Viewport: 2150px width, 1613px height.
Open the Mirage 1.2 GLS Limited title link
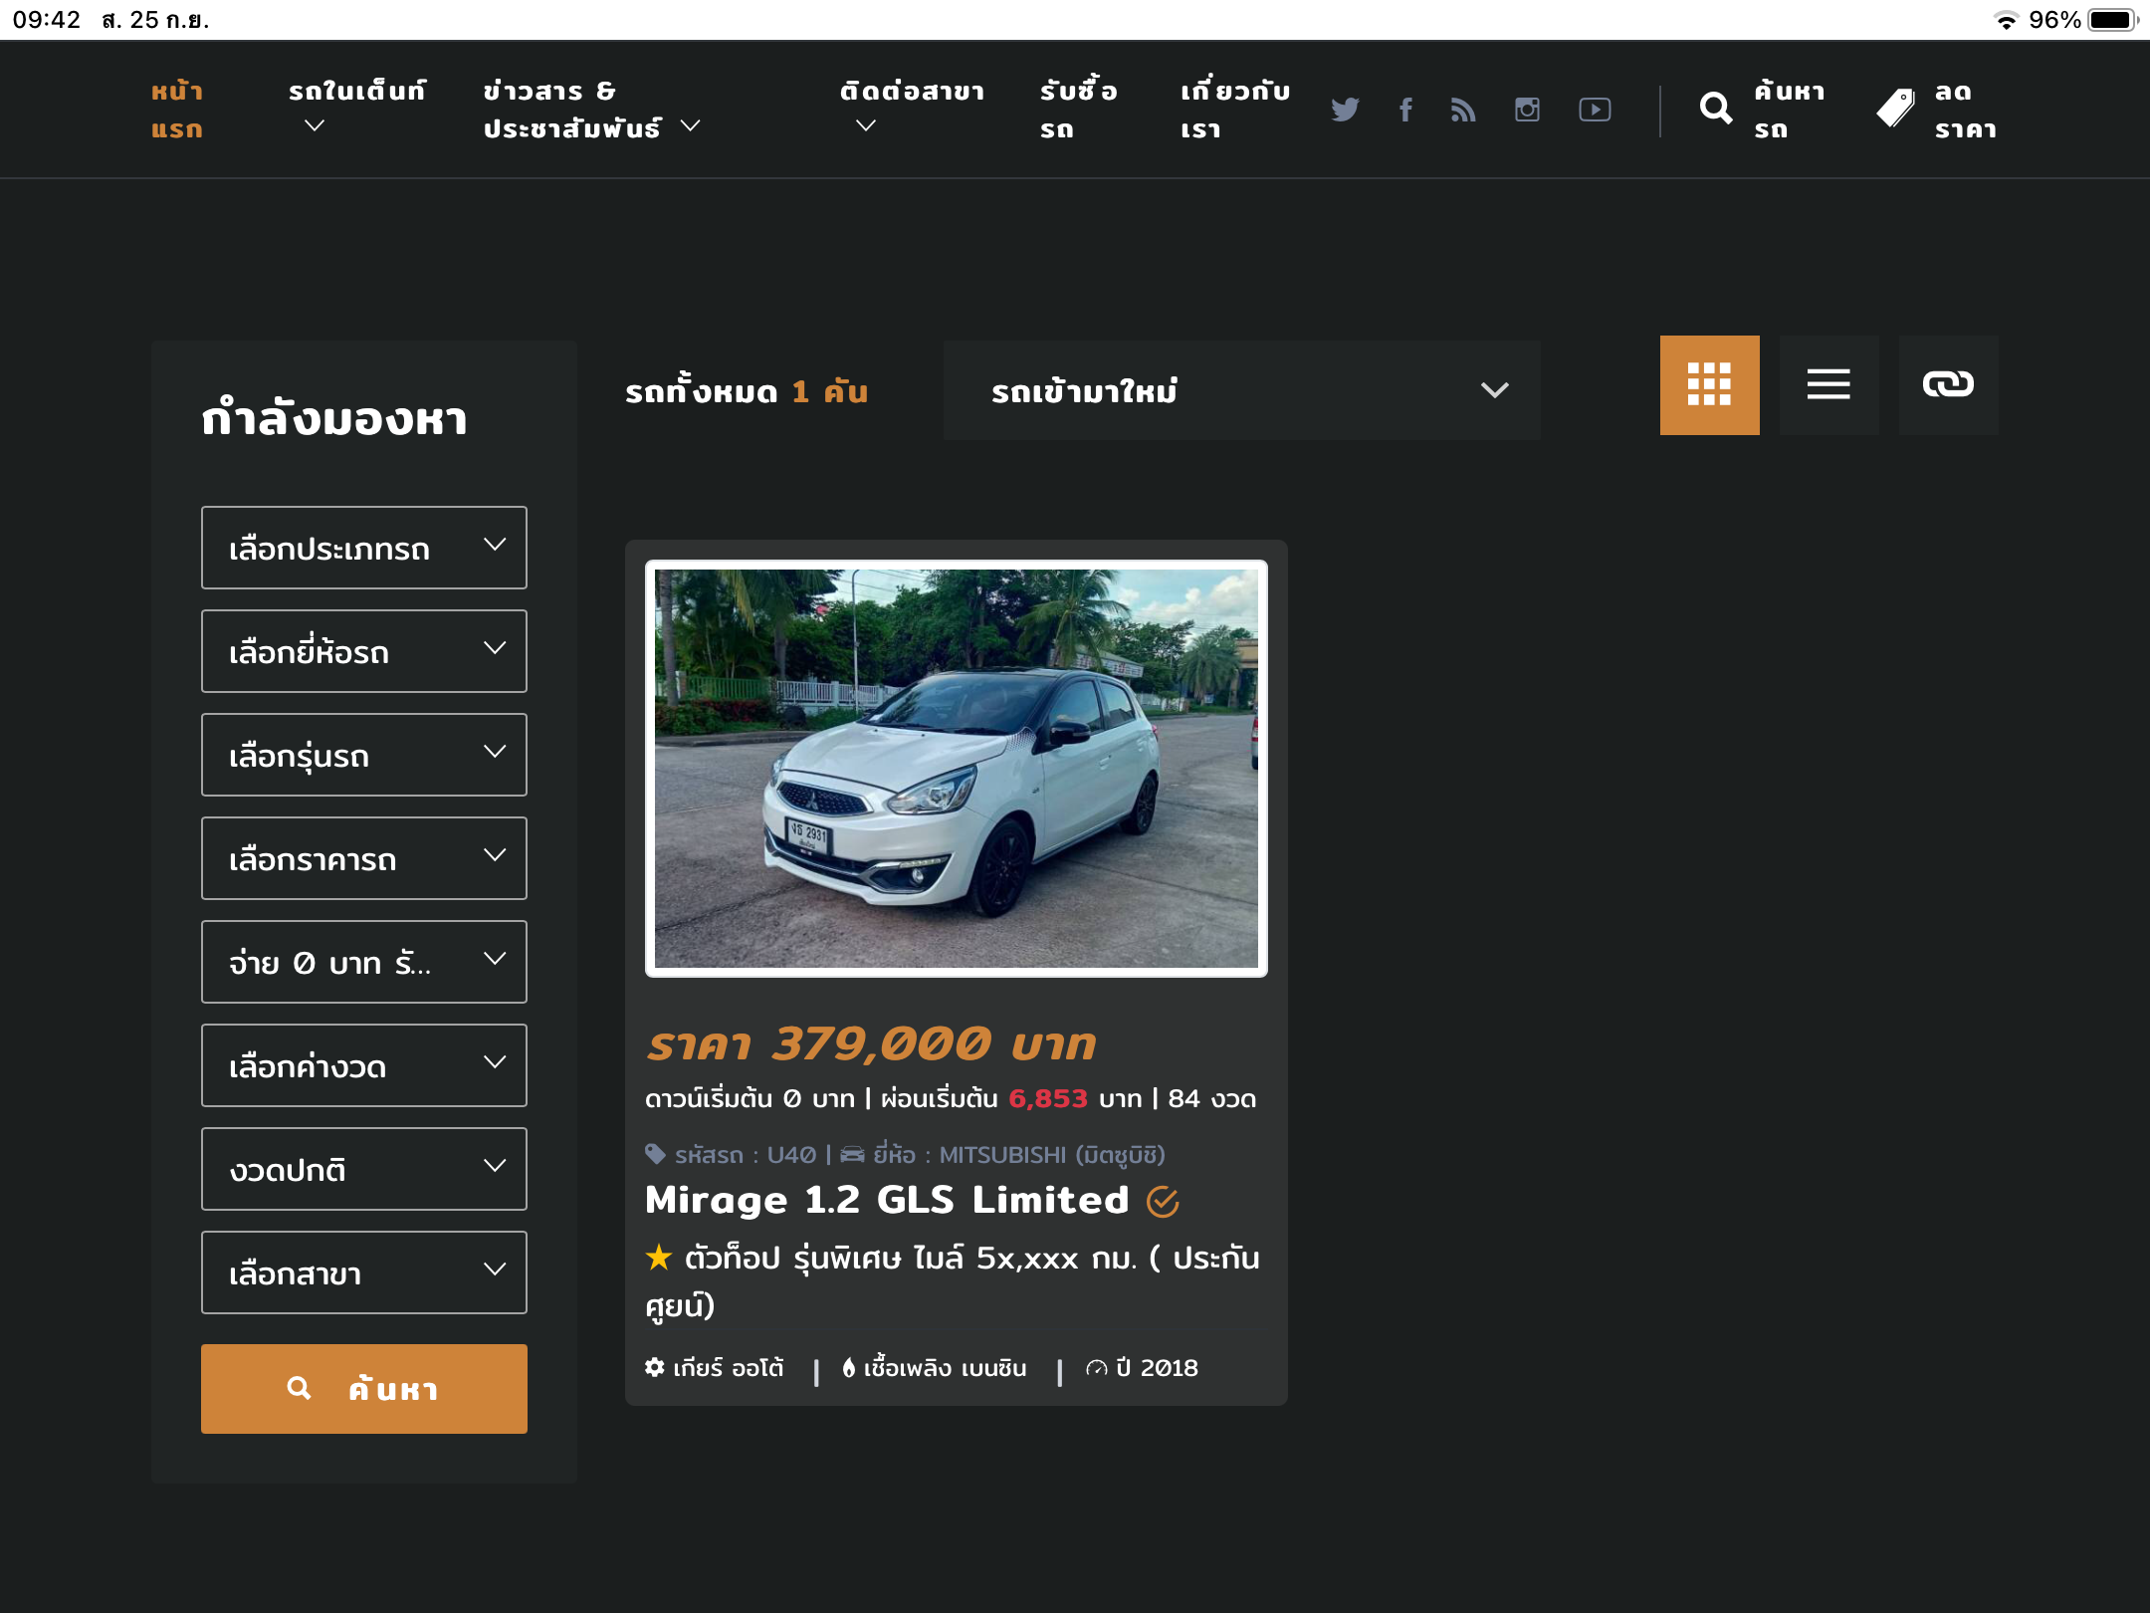coord(887,1200)
